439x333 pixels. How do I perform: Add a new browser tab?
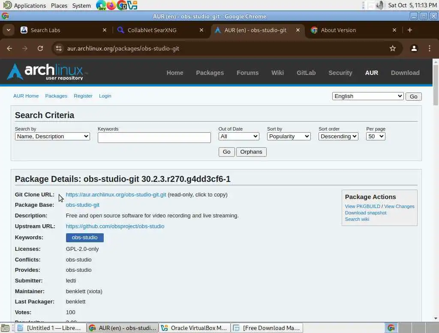pos(409,30)
